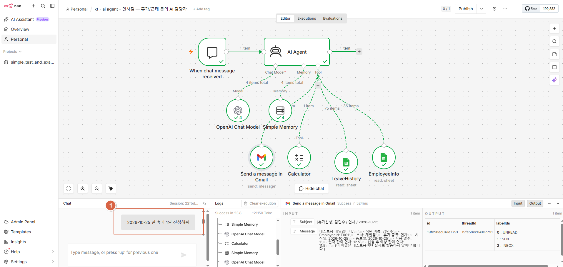Open Overview in the sidebar
The height and width of the screenshot is (267, 563).
pos(29,29)
